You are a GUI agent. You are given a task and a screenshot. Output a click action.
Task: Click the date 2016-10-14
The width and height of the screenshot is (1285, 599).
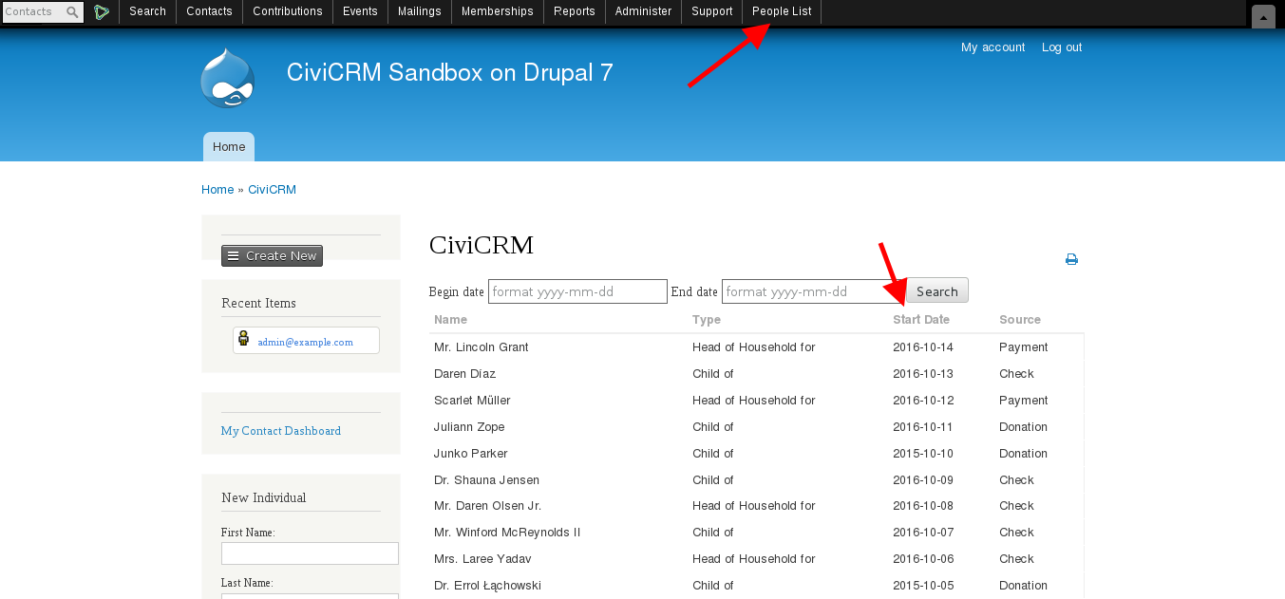click(923, 347)
